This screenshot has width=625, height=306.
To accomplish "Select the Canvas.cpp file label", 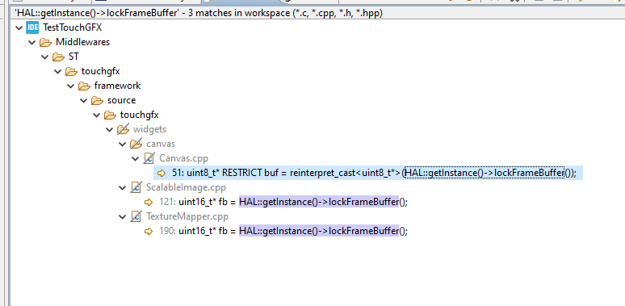I will click(183, 158).
